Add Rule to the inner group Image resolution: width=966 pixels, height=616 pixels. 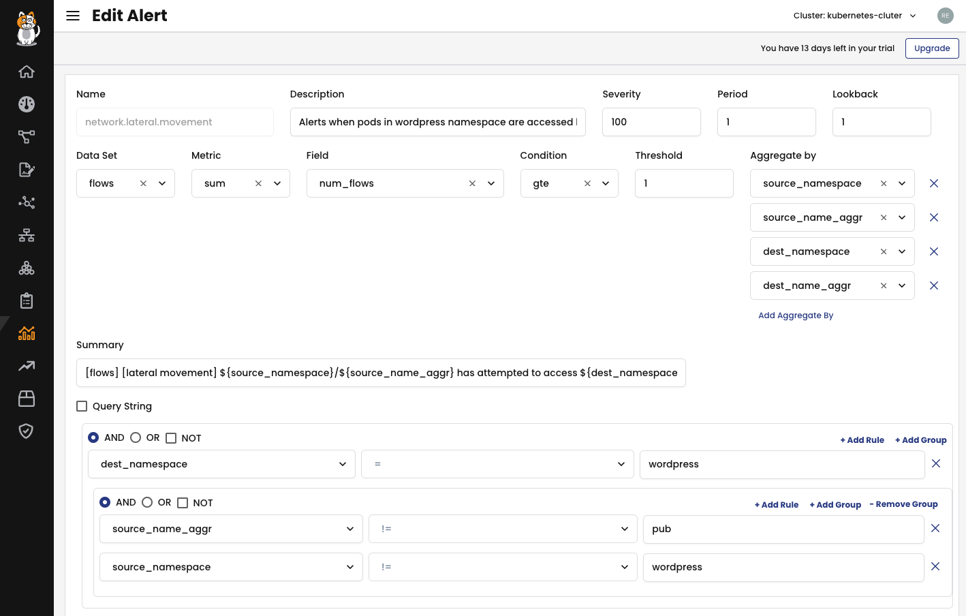777,505
